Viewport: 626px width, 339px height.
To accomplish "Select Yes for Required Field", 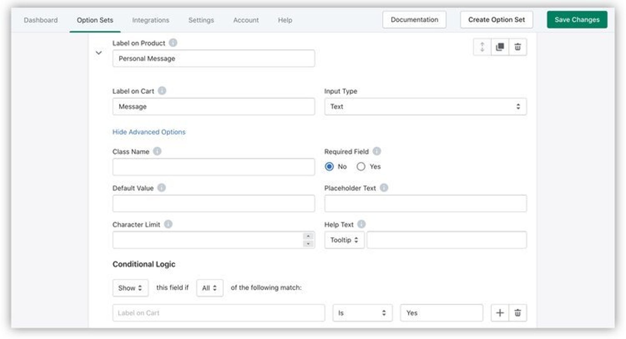I will [361, 167].
